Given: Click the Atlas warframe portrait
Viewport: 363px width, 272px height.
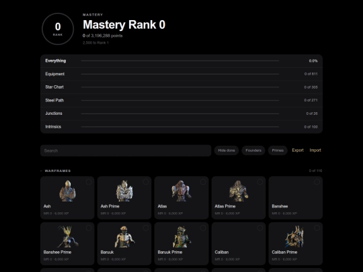Looking at the screenshot, I should coord(182,191).
